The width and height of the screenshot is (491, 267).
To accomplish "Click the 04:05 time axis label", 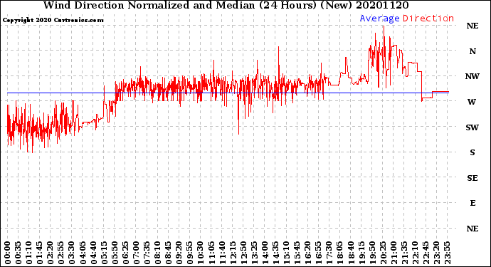I will coord(83,253).
